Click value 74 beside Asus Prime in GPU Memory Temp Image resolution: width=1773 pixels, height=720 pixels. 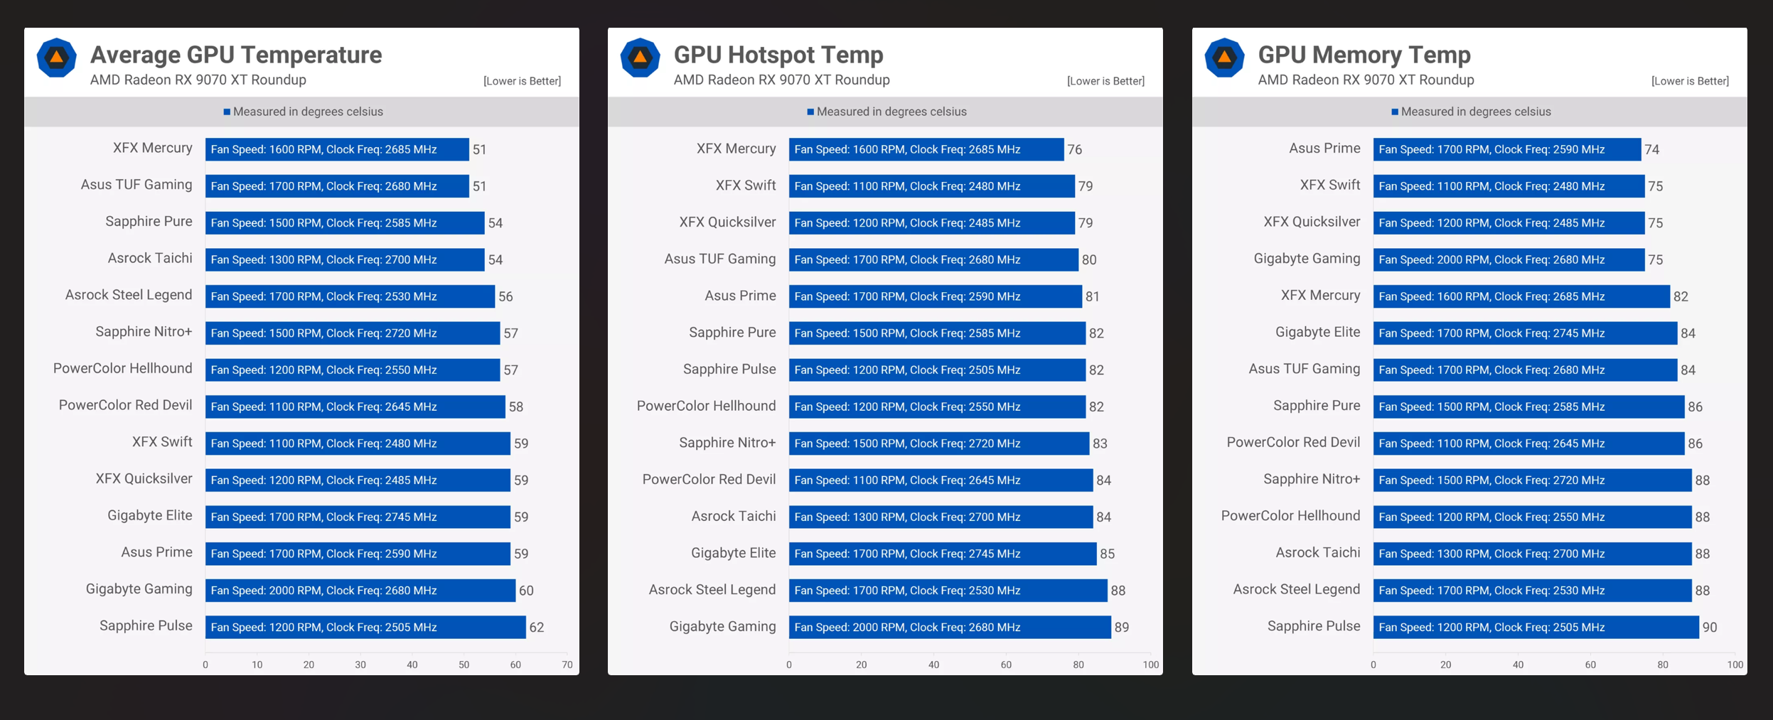(1652, 150)
